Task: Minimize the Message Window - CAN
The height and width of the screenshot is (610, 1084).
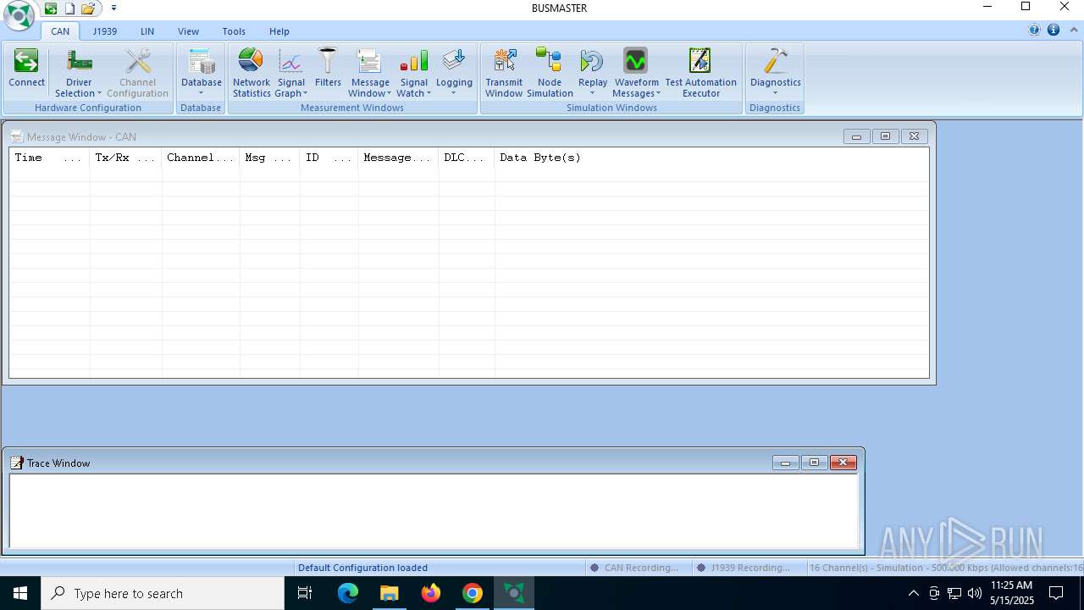Action: [856, 136]
